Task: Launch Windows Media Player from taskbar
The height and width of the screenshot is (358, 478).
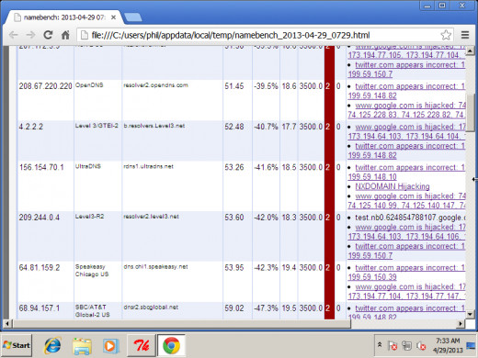Action: [110, 346]
